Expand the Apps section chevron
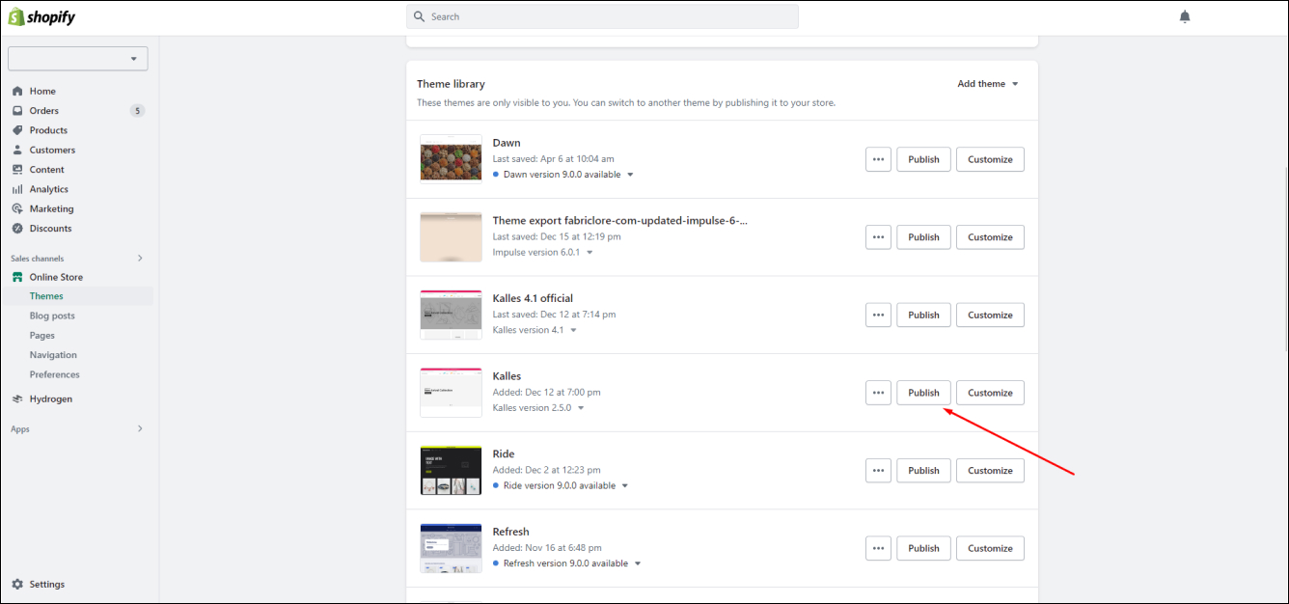1289x604 pixels. pyautogui.click(x=140, y=428)
